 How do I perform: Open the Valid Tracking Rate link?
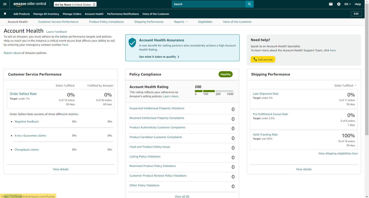coord(265,134)
